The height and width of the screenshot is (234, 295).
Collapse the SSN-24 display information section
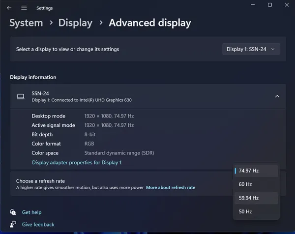[x=277, y=96]
